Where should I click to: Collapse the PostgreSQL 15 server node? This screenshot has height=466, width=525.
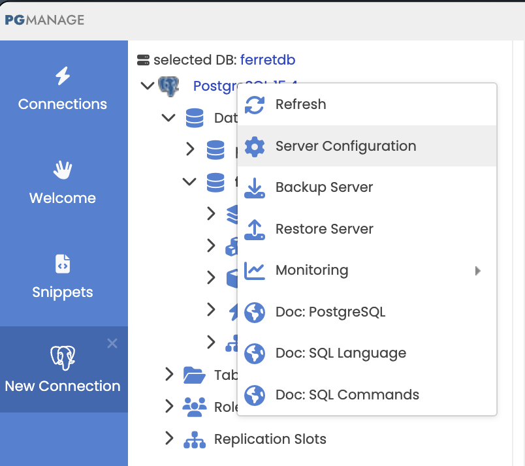(x=148, y=85)
